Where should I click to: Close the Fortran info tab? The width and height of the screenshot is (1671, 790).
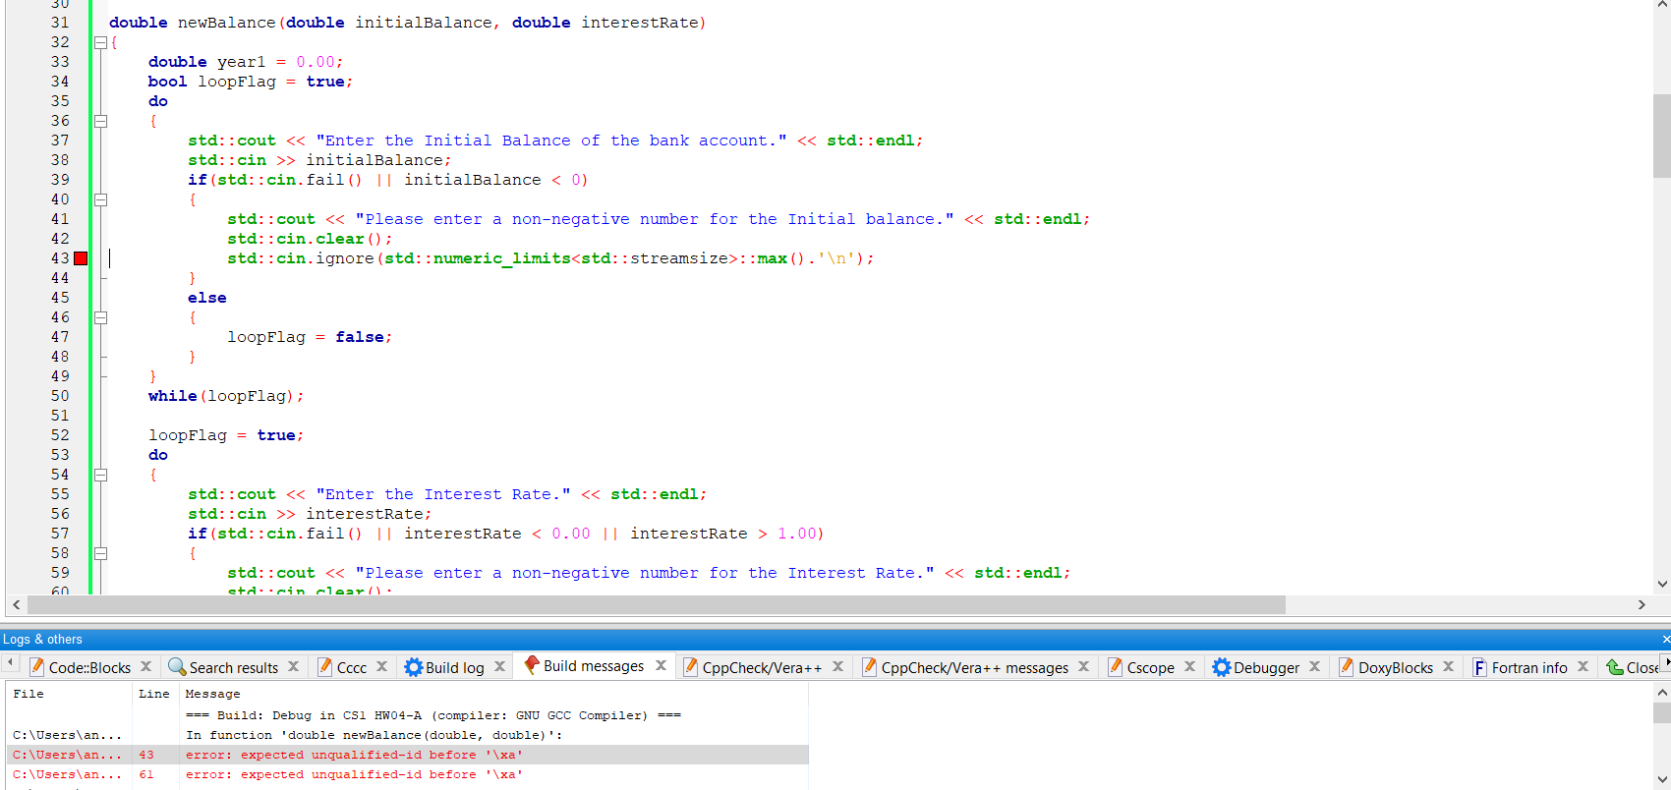tap(1584, 666)
